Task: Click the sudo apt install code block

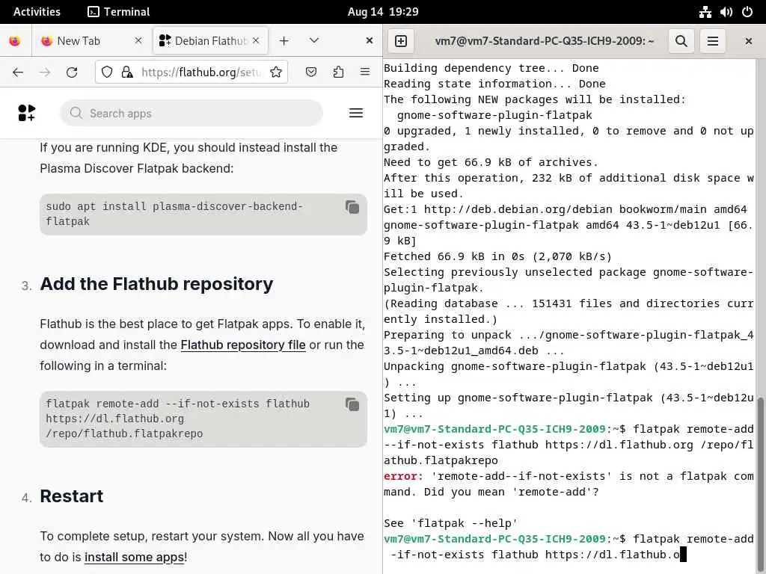Action: tap(203, 215)
